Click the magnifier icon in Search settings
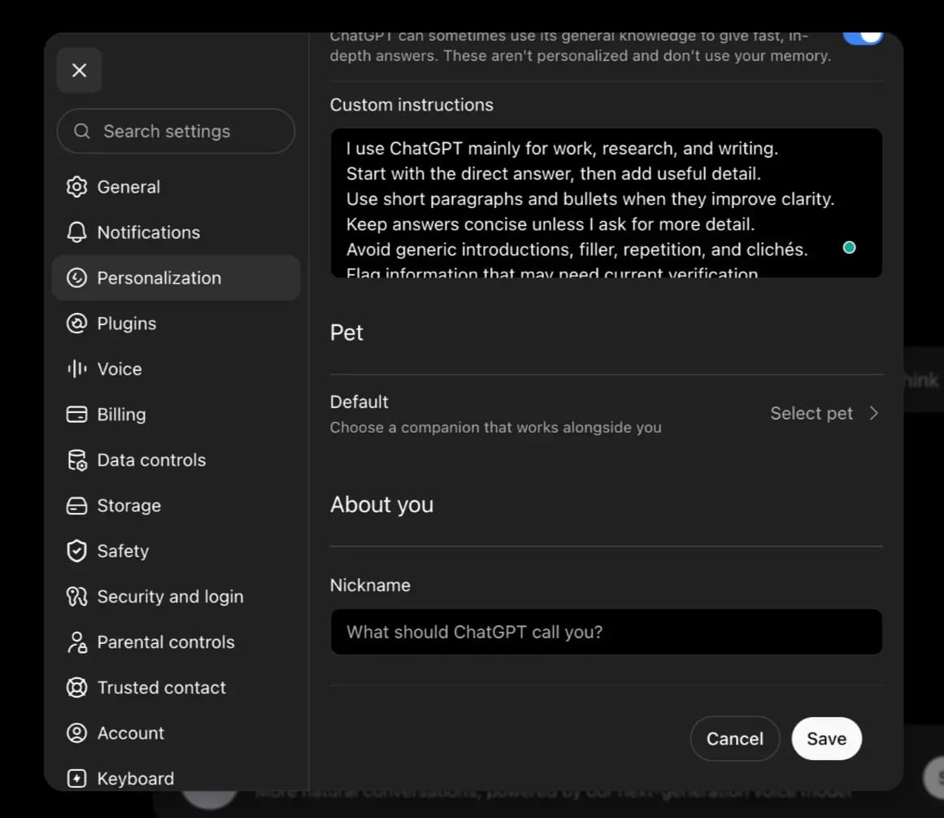This screenshot has height=818, width=944. click(82, 131)
